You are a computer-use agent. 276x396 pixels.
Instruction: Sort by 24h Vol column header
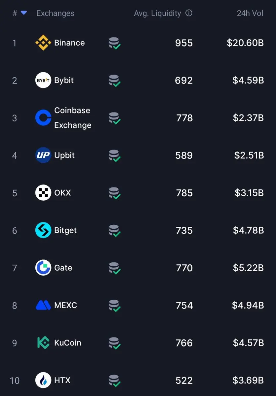[250, 13]
